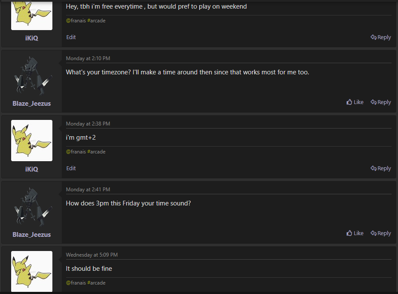
Task: Click the Pikachu avatar on the 'It should be fine' post
Action: tap(32, 271)
